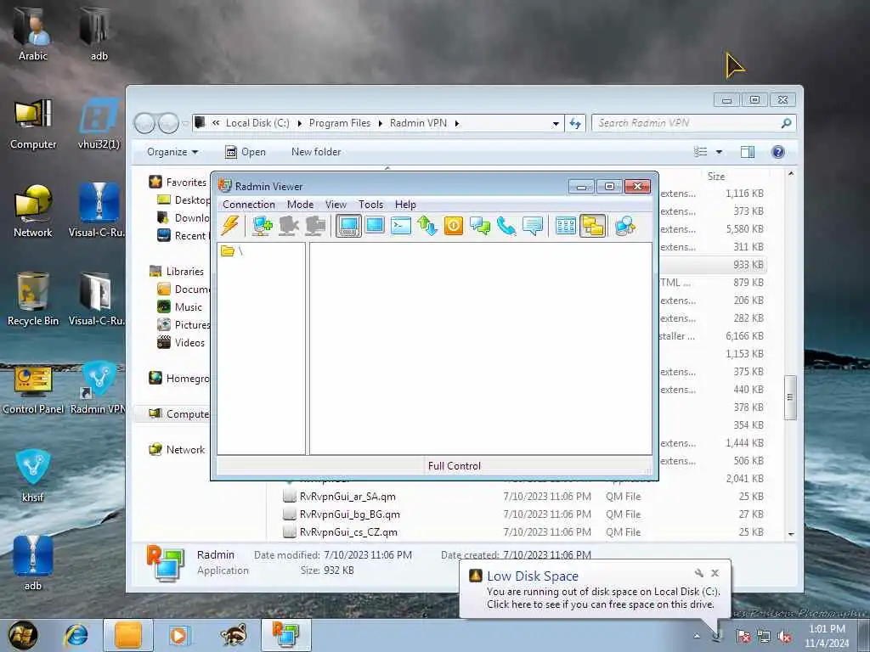This screenshot has height=652, width=870.
Task: Select RvRvpnGui_ar_SA.qm file
Action: pos(347,496)
